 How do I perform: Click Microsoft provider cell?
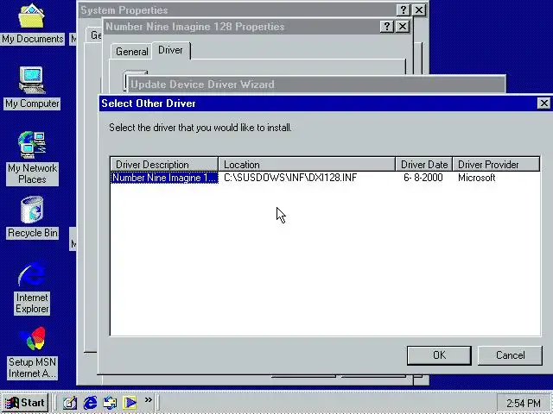476,178
